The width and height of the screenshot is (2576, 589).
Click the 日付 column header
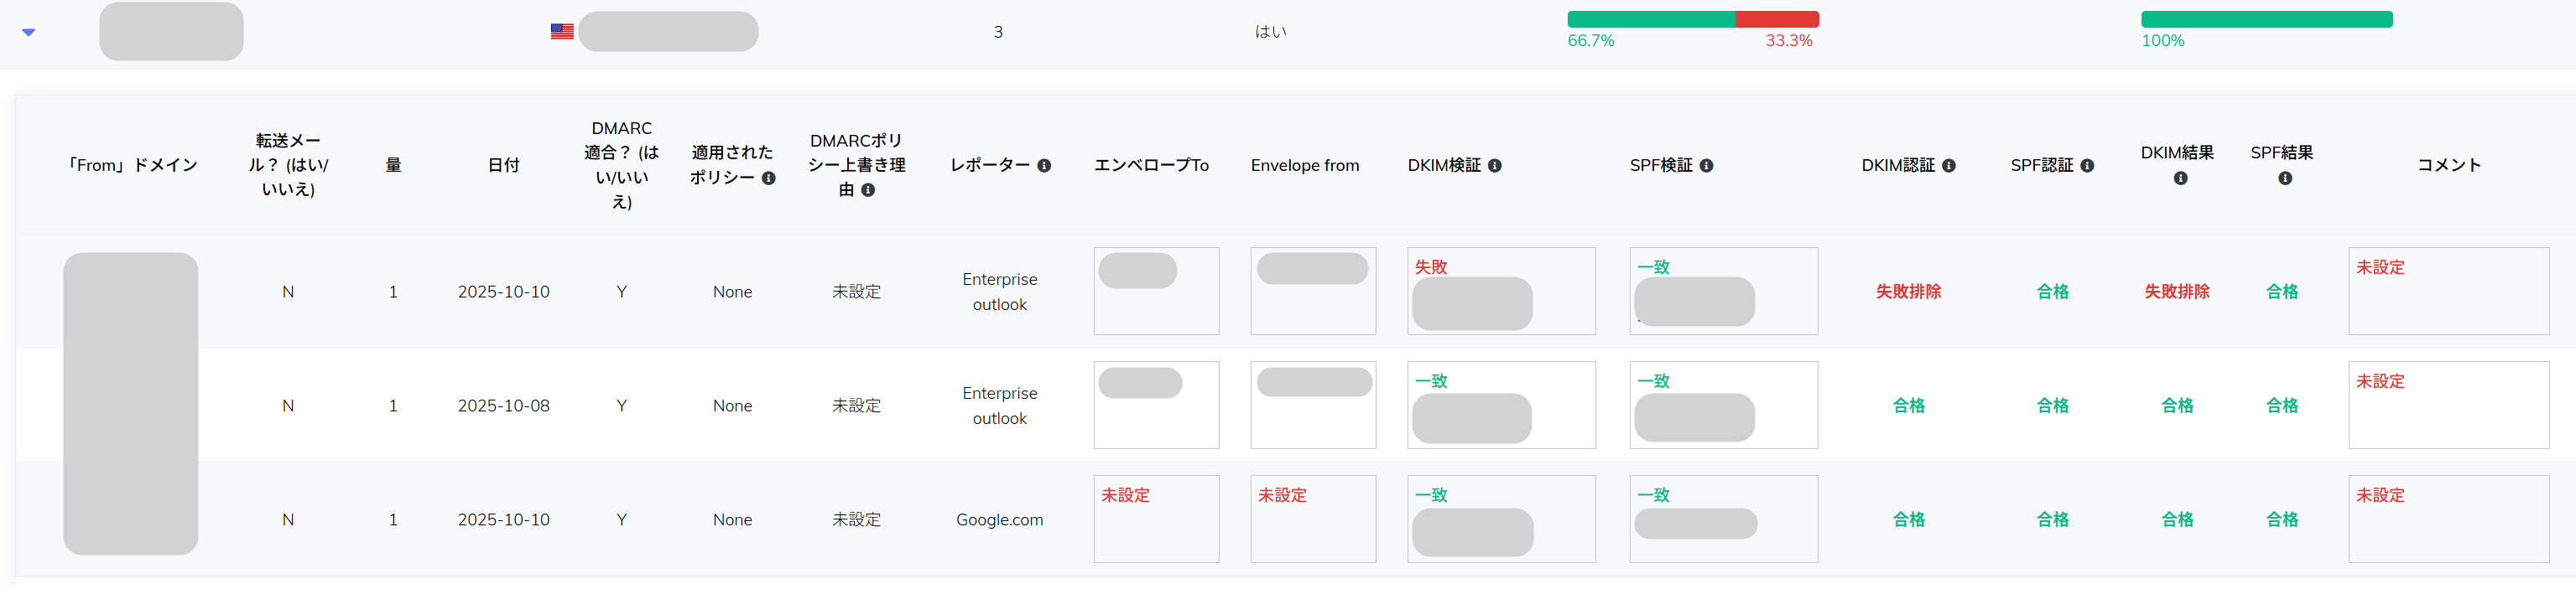pos(503,166)
